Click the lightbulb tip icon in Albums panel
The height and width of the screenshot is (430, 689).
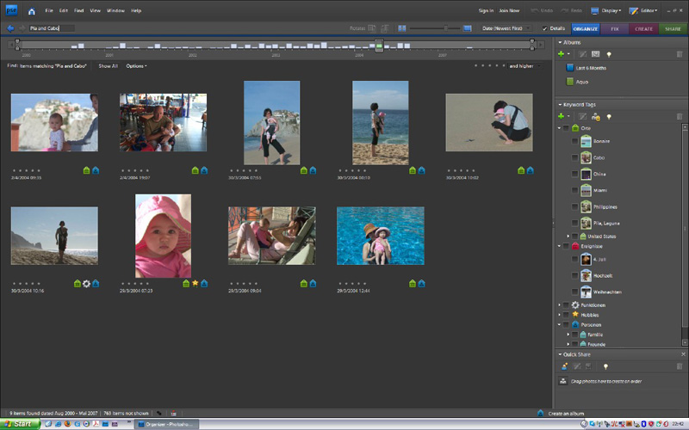coord(608,54)
